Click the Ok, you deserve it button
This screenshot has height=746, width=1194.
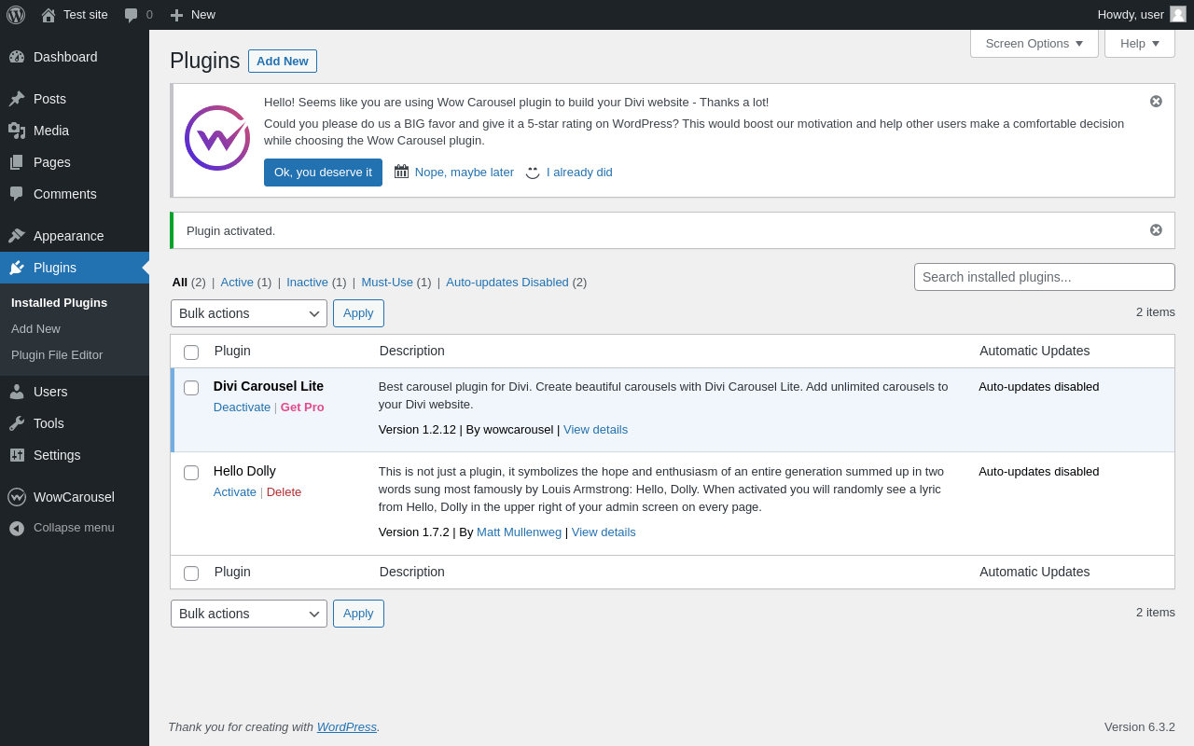[323, 173]
